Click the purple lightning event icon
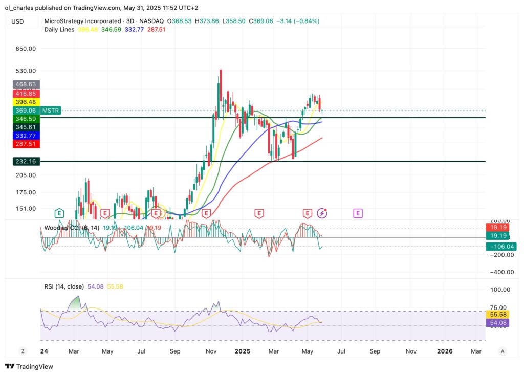524x375 pixels. [x=322, y=213]
